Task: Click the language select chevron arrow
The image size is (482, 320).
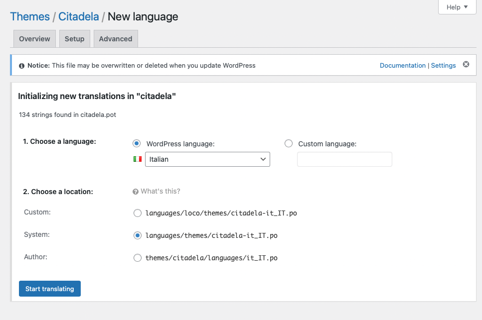Action: [x=263, y=159]
